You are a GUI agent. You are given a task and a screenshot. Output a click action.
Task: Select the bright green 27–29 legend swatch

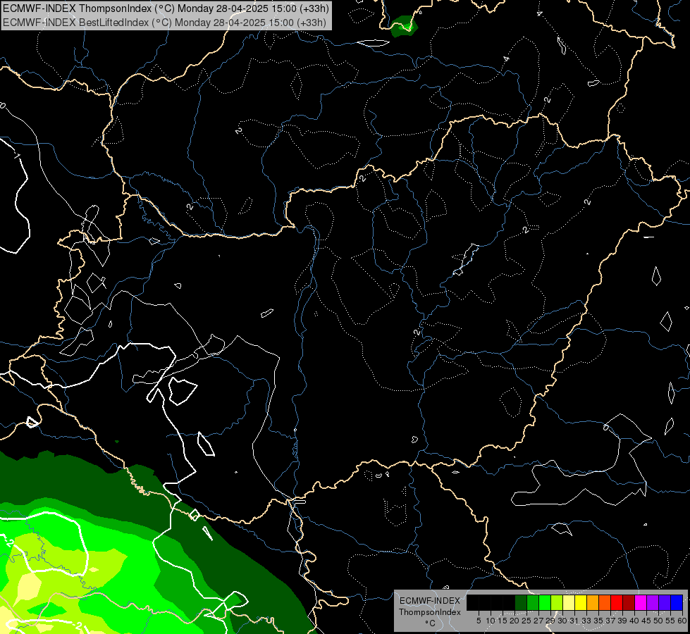[545, 602]
